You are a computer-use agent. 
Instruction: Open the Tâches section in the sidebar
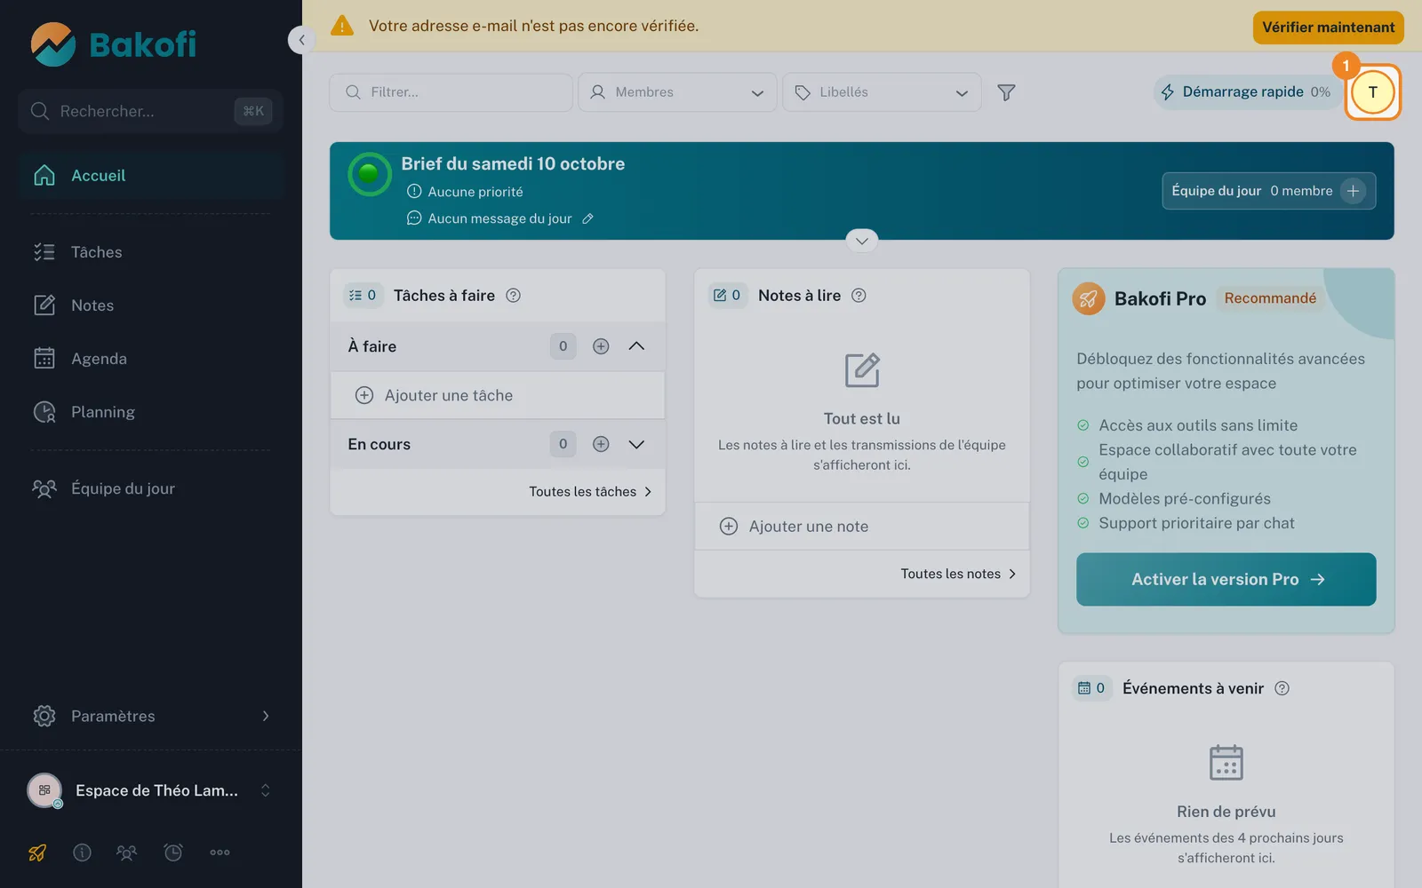point(151,252)
